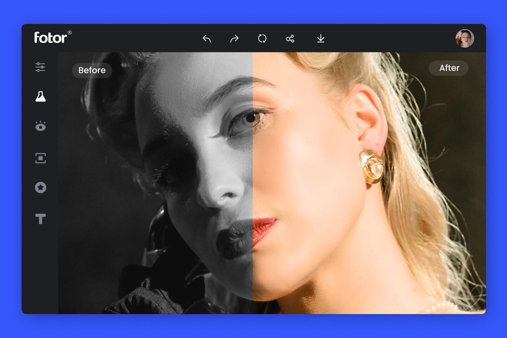Viewport: 507px width, 338px height.
Task: Open the Beauty retouch tool
Action: click(40, 126)
